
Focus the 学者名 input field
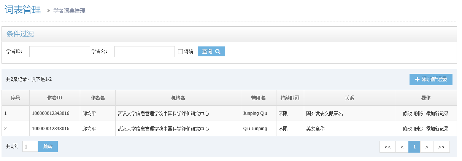(x=144, y=51)
